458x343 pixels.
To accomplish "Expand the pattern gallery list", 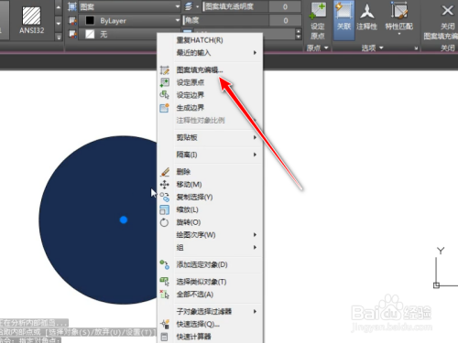I will pos(59,38).
